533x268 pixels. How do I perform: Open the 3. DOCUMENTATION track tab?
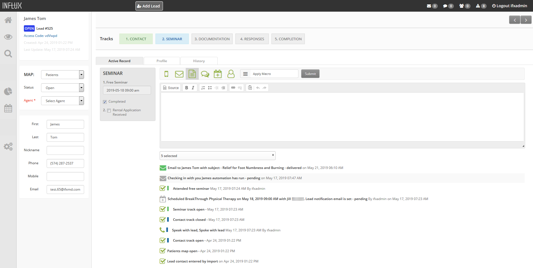pyautogui.click(x=212, y=39)
